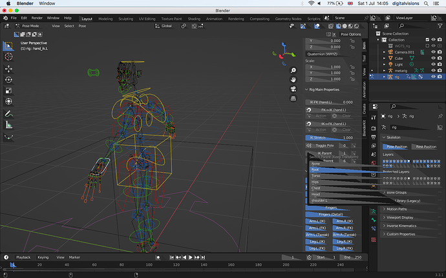The height and width of the screenshot is (278, 446).
Task: Open the Bone properties tab icon
Action: [374, 220]
